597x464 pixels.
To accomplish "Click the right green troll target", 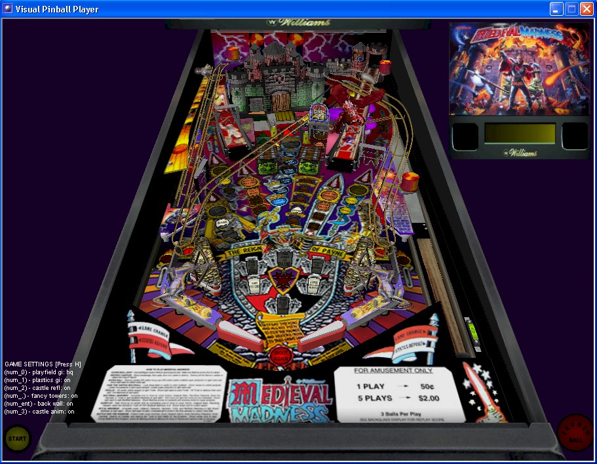I will (x=309, y=166).
